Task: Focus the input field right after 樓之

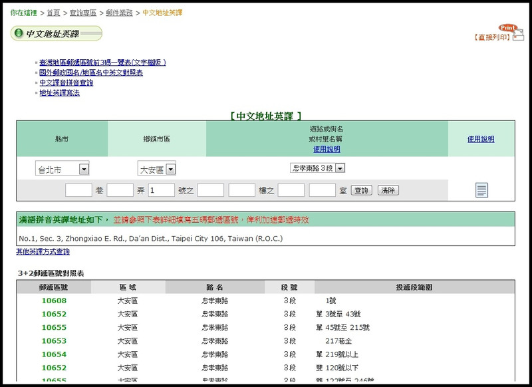Action: [x=291, y=190]
